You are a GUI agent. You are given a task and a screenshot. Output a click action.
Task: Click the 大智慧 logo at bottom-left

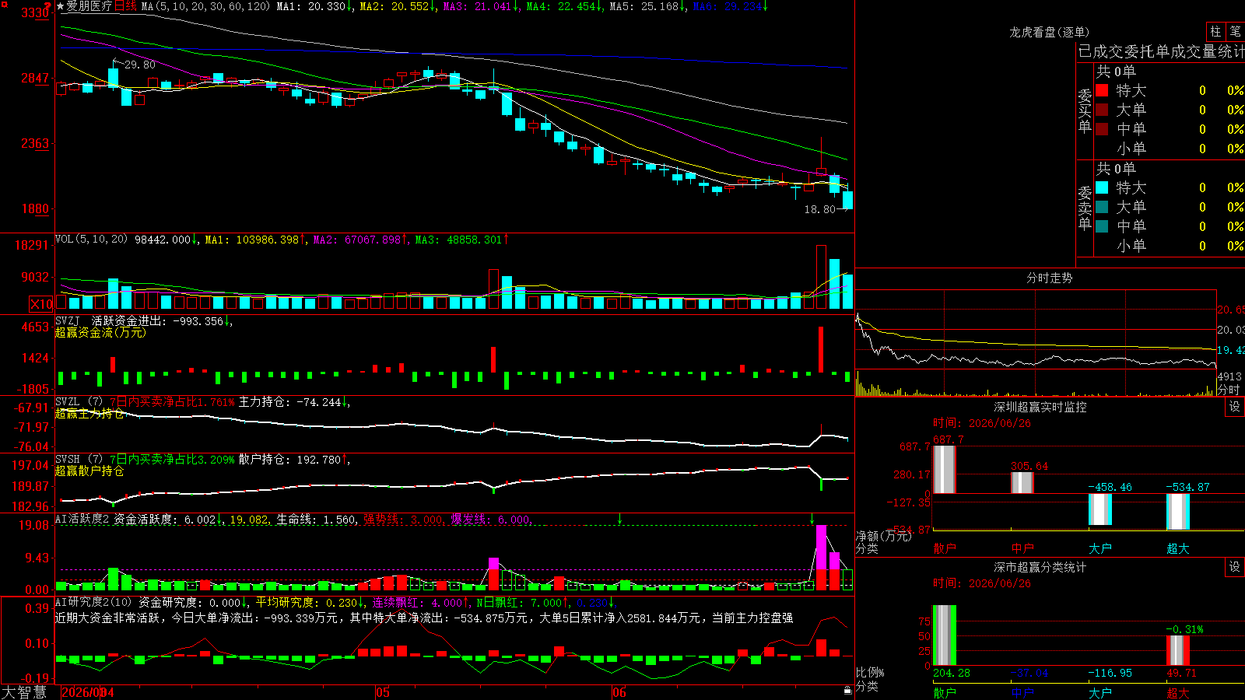click(x=24, y=692)
